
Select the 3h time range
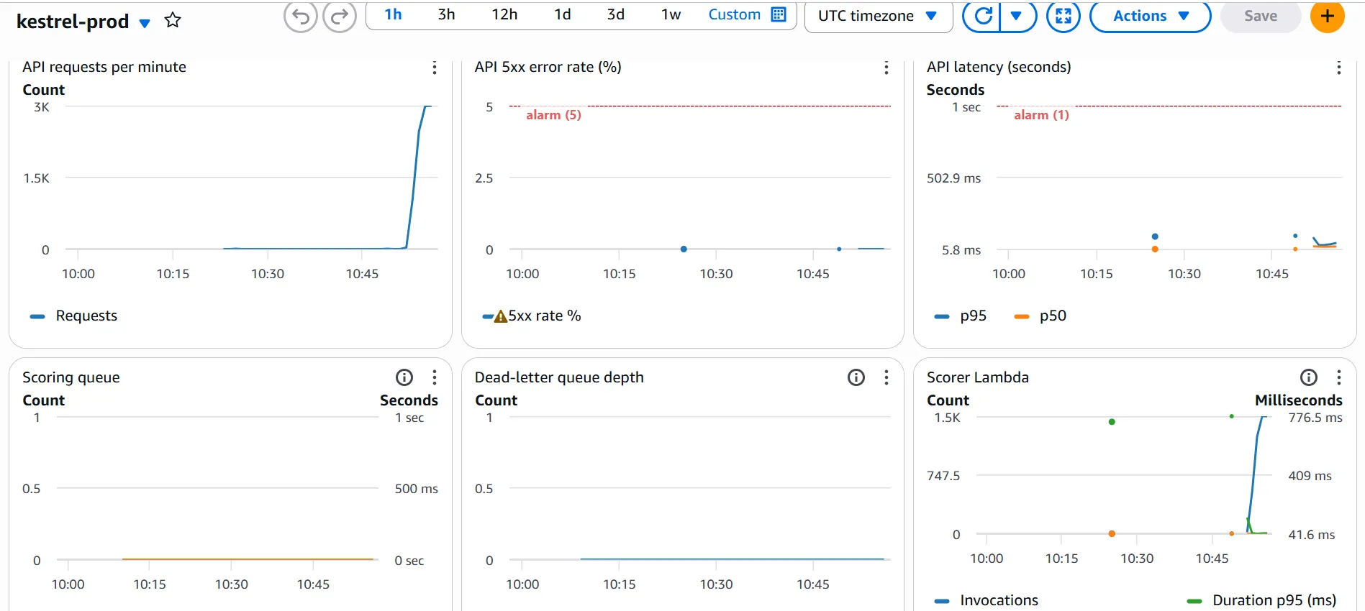tap(446, 14)
